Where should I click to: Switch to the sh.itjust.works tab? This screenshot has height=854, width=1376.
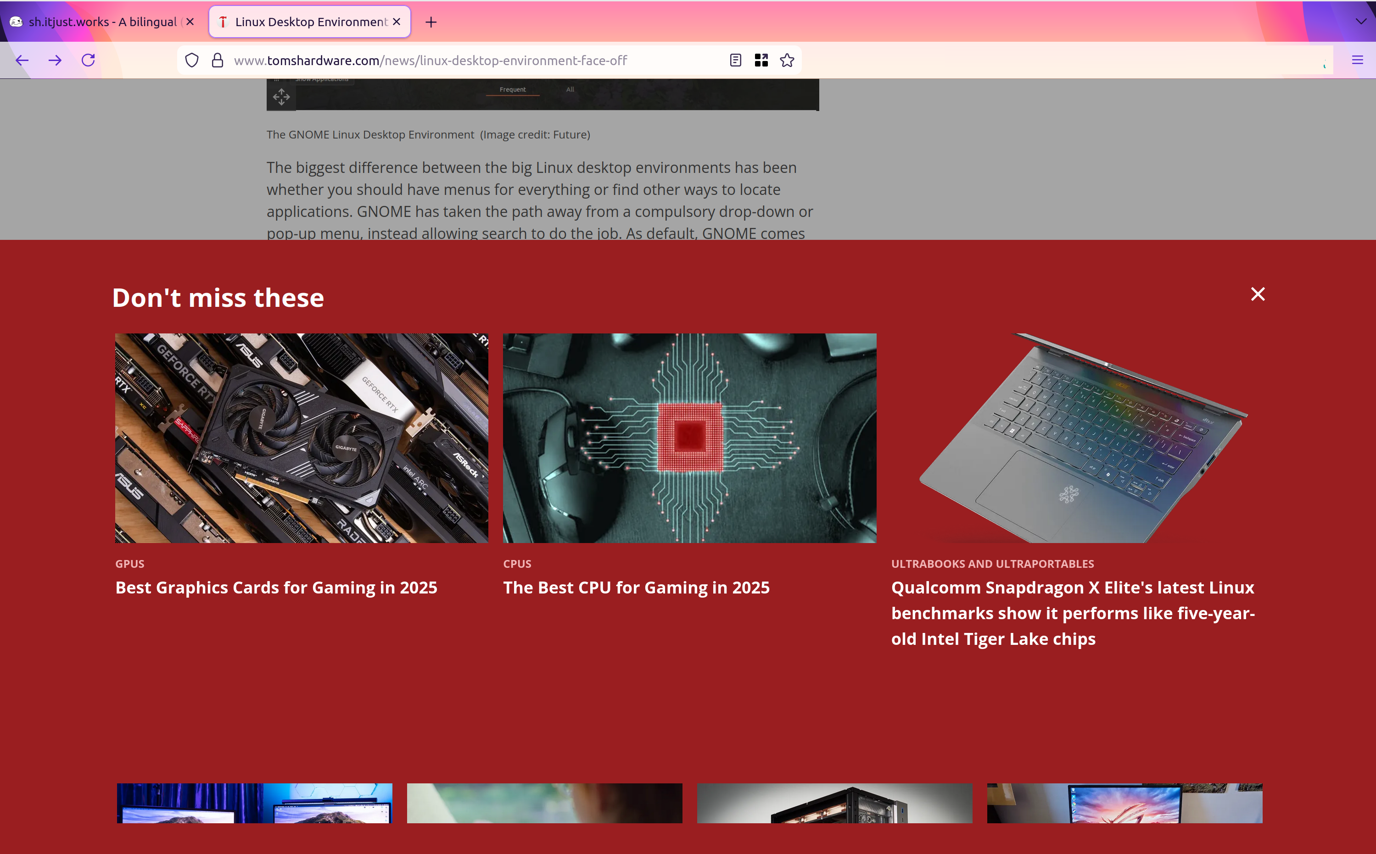tap(96, 22)
